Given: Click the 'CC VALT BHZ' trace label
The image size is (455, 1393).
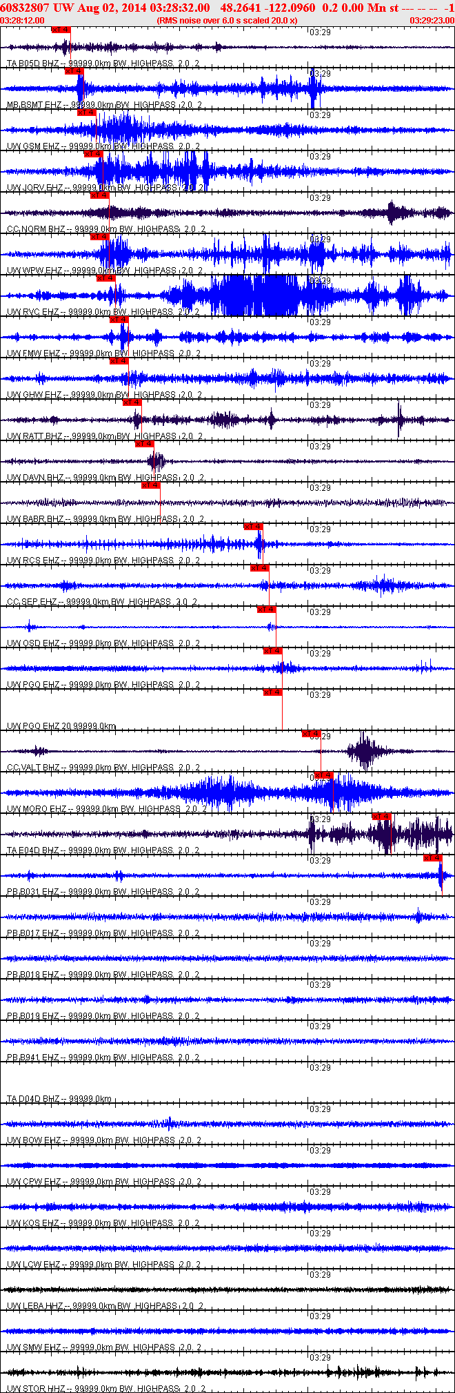Looking at the screenshot, I should (x=33, y=768).
